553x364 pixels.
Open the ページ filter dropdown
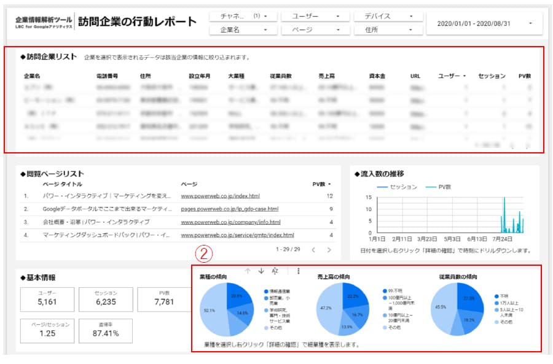[315, 30]
